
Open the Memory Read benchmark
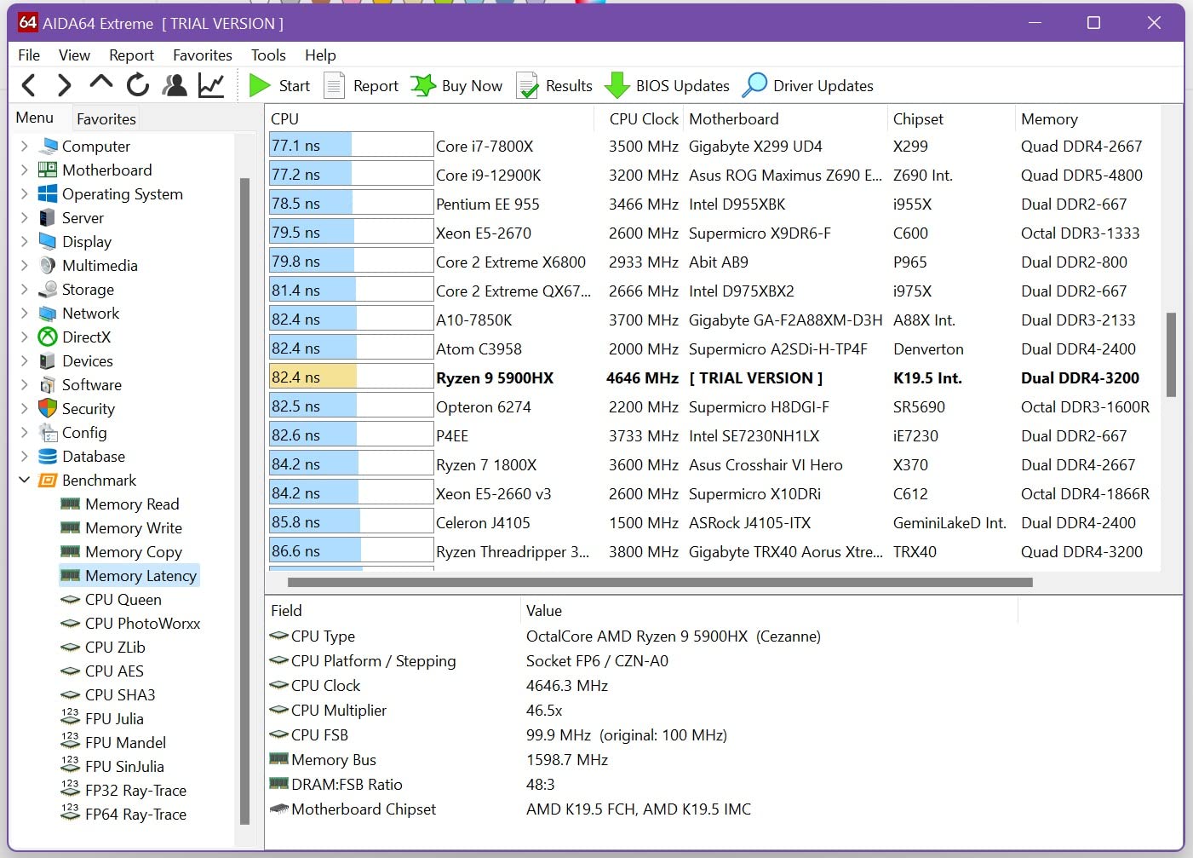pos(120,504)
